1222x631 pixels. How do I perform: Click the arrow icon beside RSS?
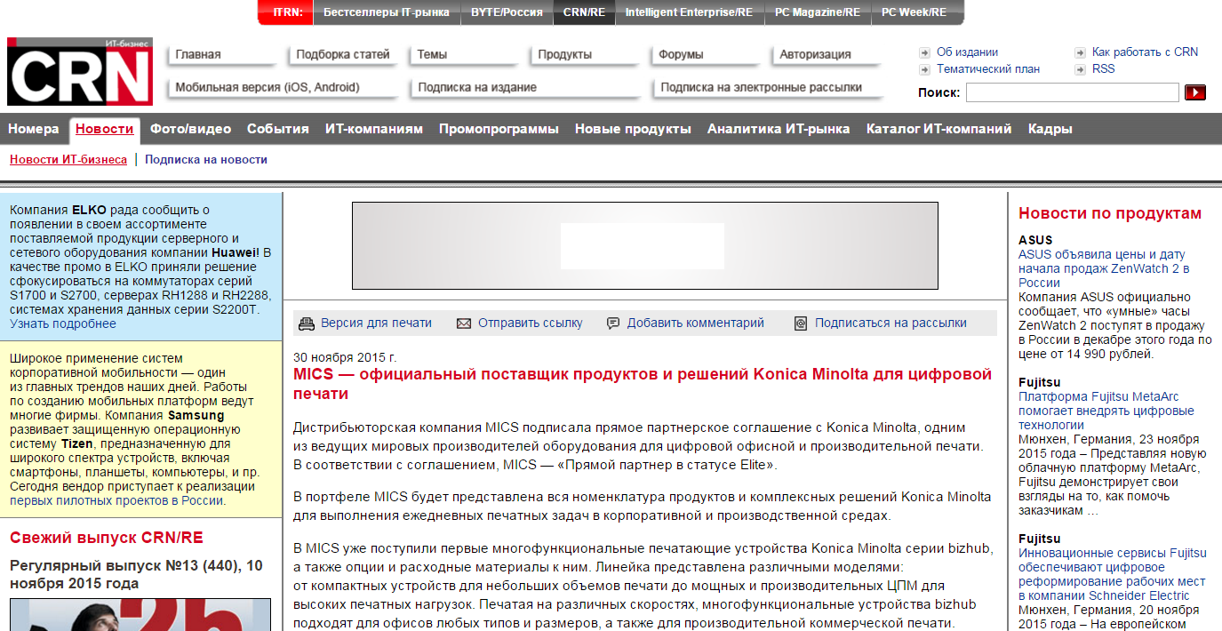click(x=1080, y=69)
